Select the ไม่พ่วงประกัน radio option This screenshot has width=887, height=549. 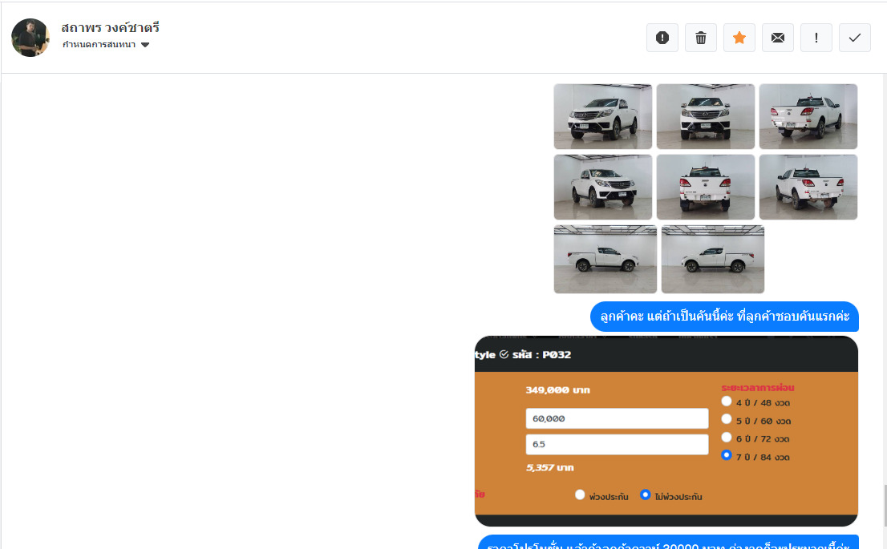click(x=645, y=495)
